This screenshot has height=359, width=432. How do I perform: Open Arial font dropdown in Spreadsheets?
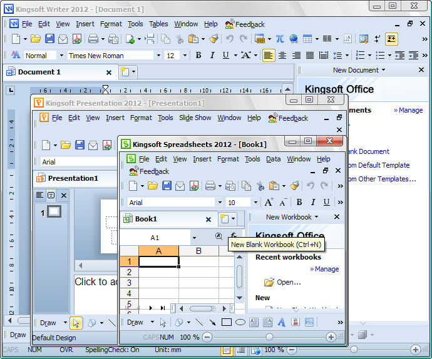[220, 203]
